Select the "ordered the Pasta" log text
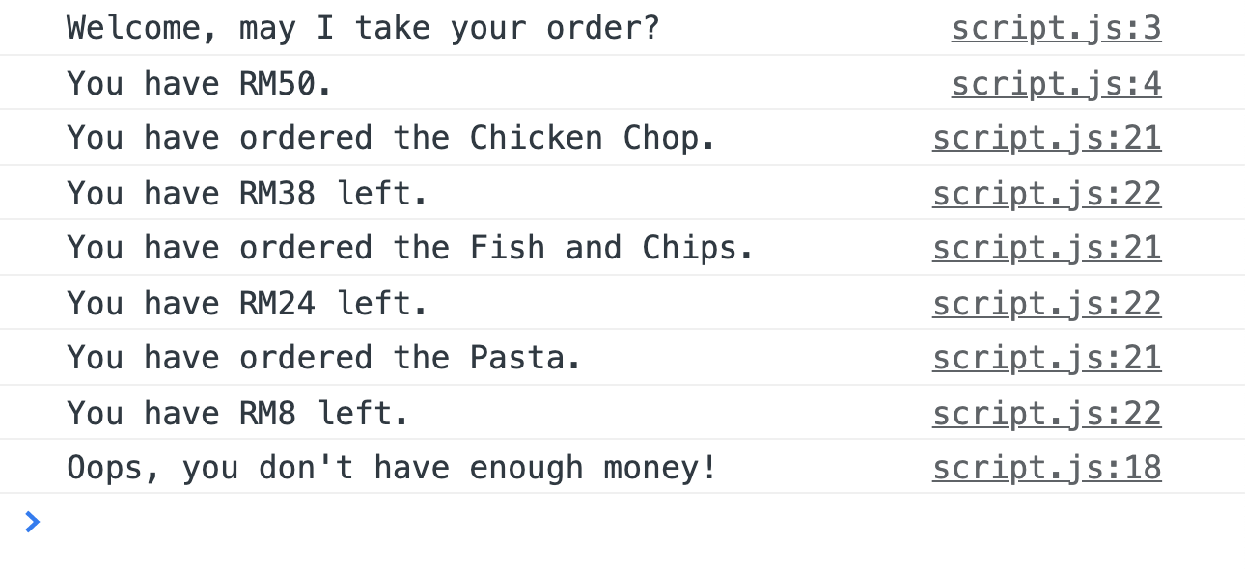Screen dimensions: 1245x571 (324, 359)
